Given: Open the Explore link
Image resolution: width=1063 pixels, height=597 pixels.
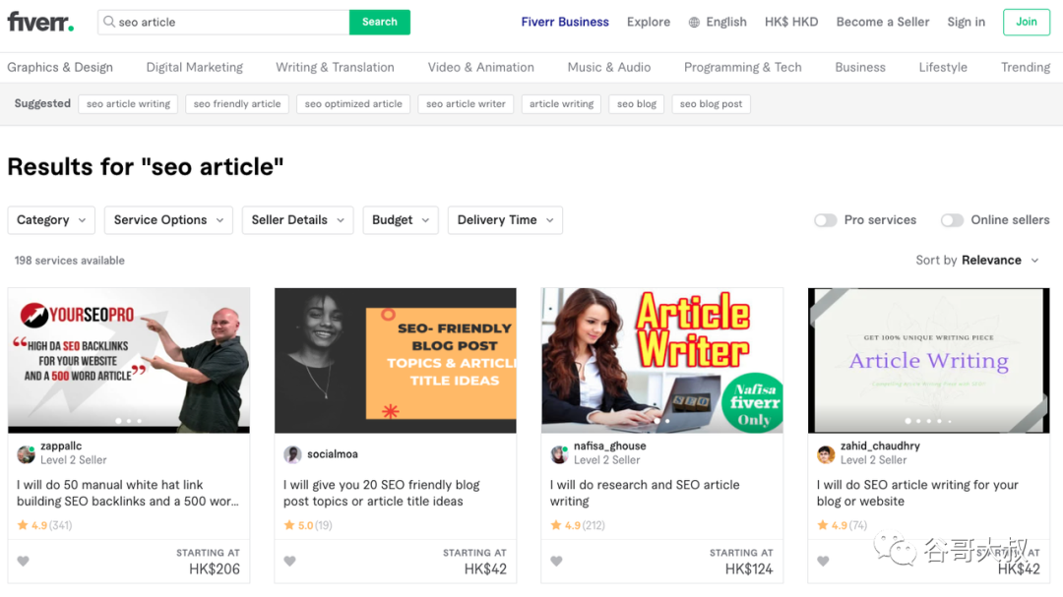Looking at the screenshot, I should tap(648, 22).
